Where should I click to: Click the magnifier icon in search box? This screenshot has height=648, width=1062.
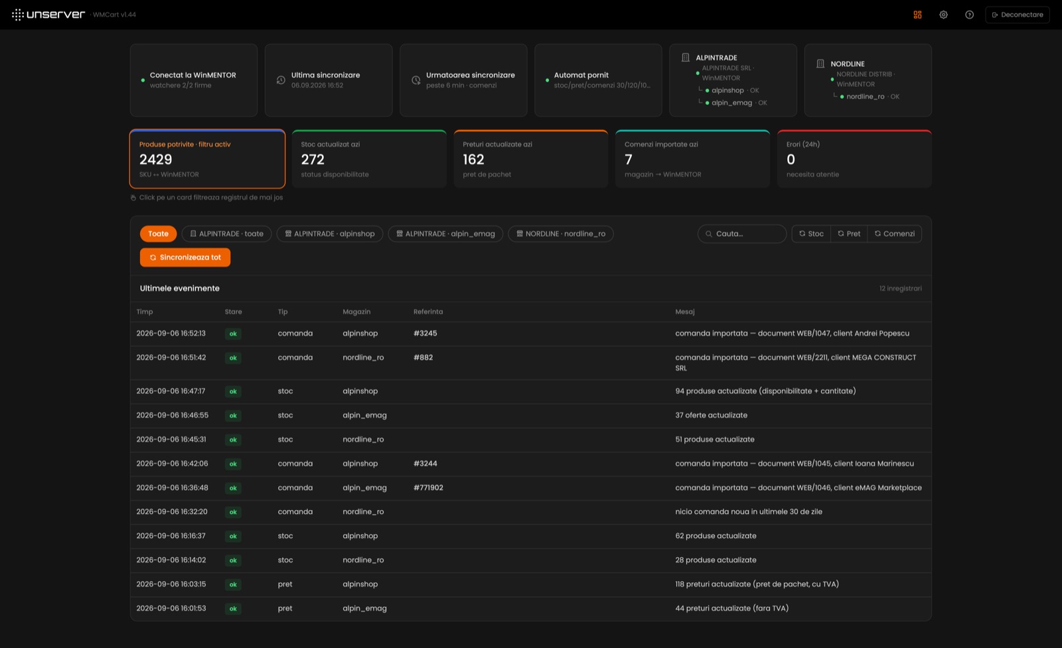point(709,233)
